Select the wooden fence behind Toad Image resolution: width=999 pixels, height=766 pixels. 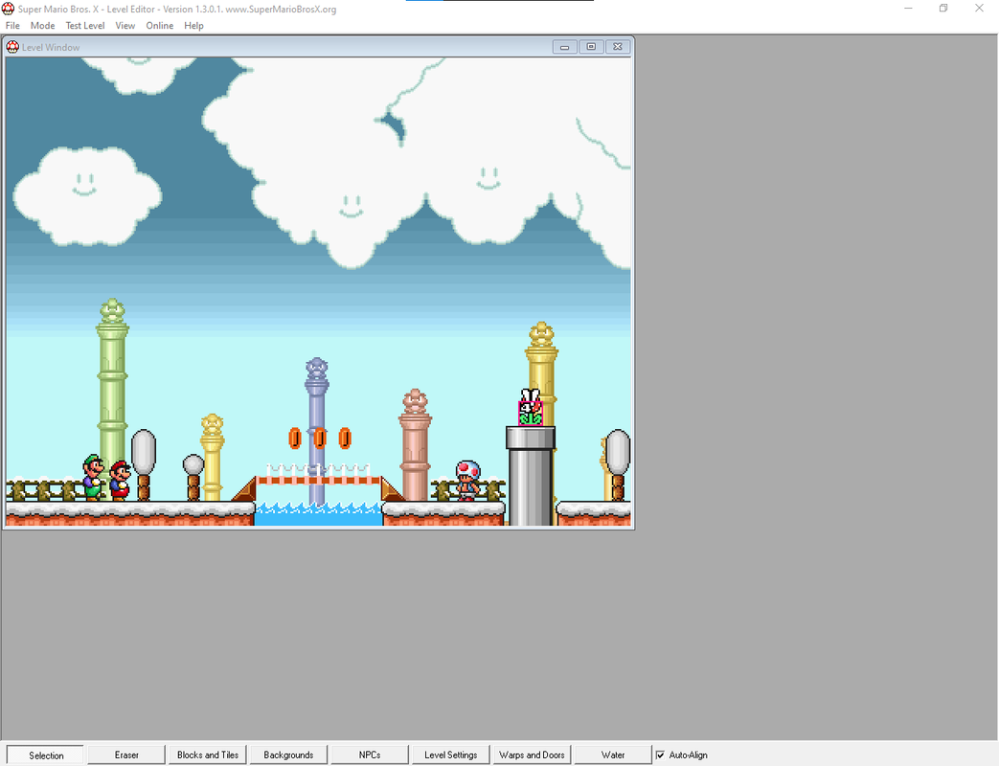point(468,489)
